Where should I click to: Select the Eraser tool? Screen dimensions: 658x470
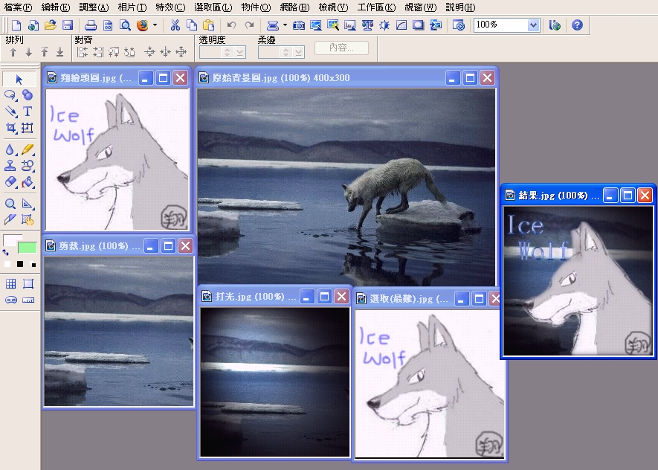pos(11,181)
